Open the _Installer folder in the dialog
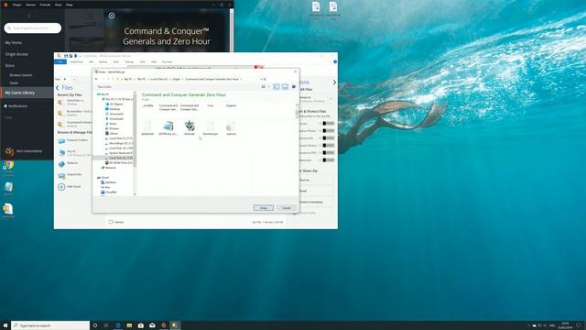Screen dimensions: 586x330 pyautogui.click(x=147, y=105)
